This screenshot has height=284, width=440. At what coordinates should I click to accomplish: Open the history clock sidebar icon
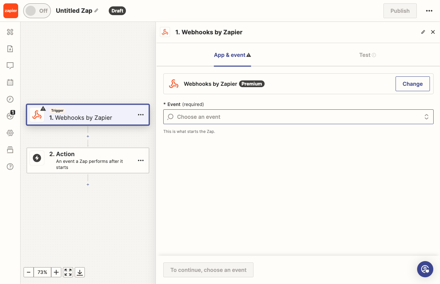pos(10,99)
